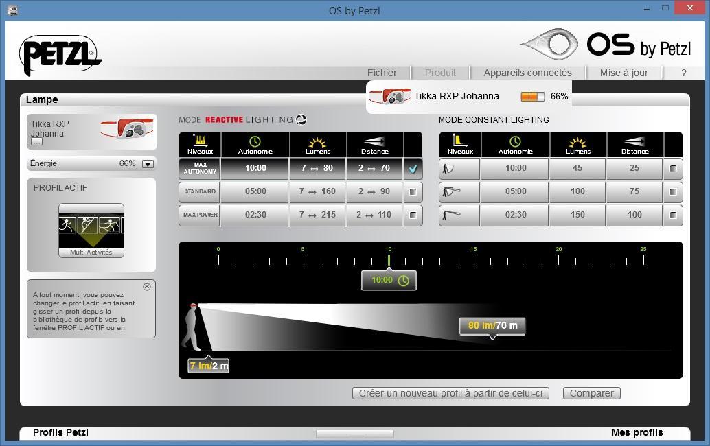Expand the Mes profils panel
The height and width of the screenshot is (446, 710).
[x=637, y=432]
